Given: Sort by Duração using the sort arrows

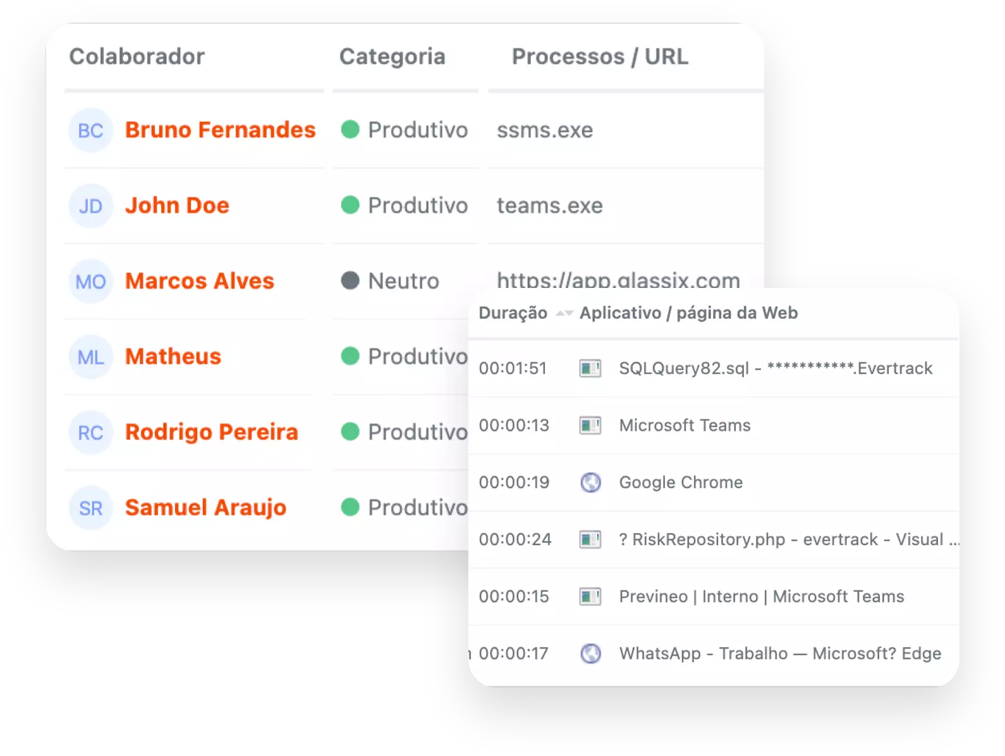Looking at the screenshot, I should (x=564, y=313).
